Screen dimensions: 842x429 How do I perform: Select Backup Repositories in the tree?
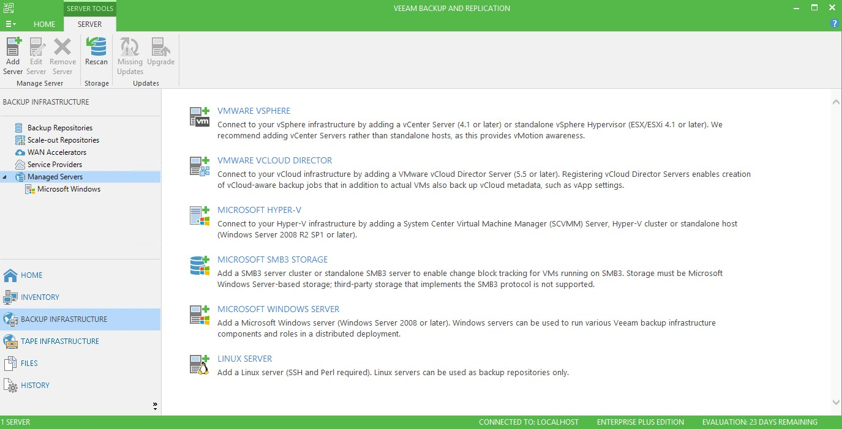pos(59,128)
